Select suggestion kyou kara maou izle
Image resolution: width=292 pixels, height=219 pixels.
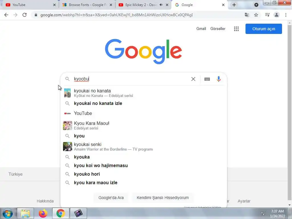(143, 183)
